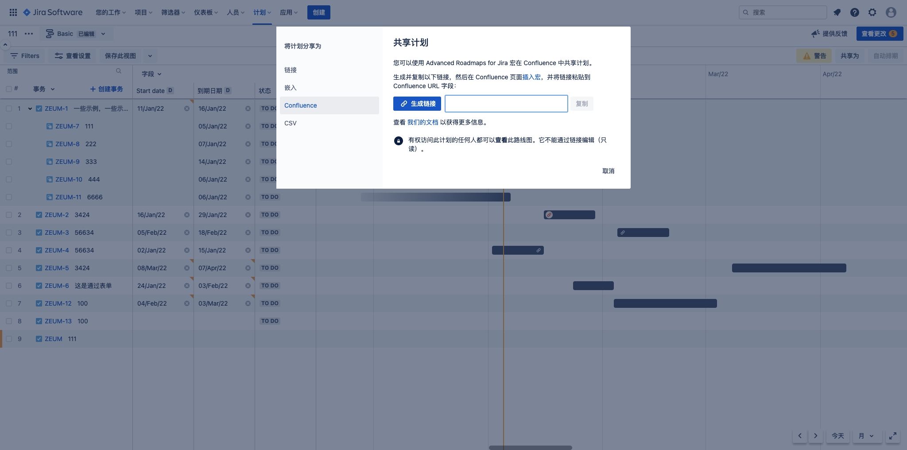
Task: Open the Basic view dropdown
Action: 76,34
